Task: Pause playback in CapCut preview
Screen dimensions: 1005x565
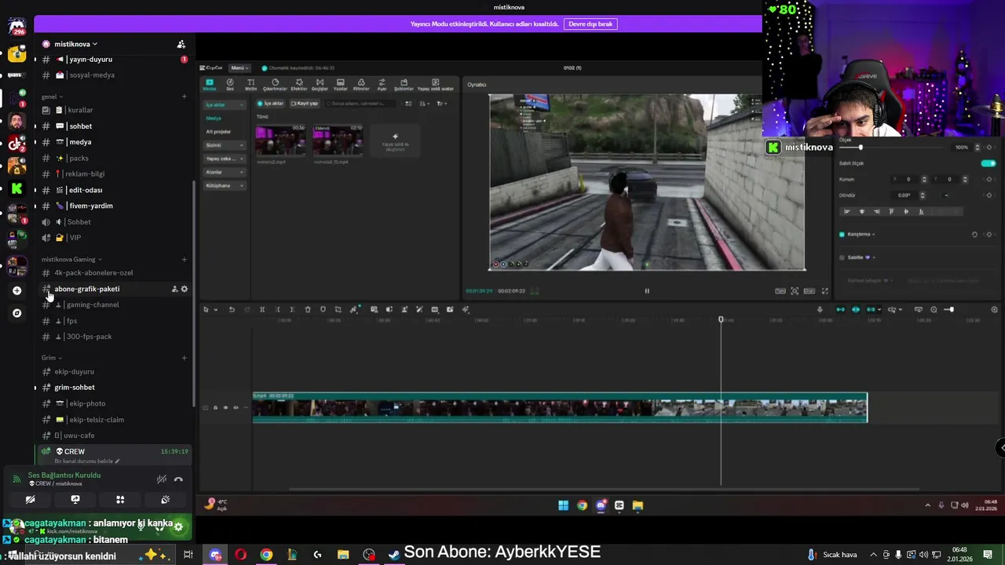Action: tap(647, 291)
